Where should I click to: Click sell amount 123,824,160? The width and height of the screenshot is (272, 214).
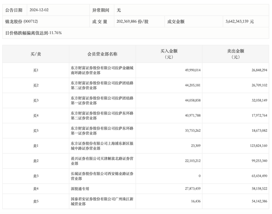259,146
